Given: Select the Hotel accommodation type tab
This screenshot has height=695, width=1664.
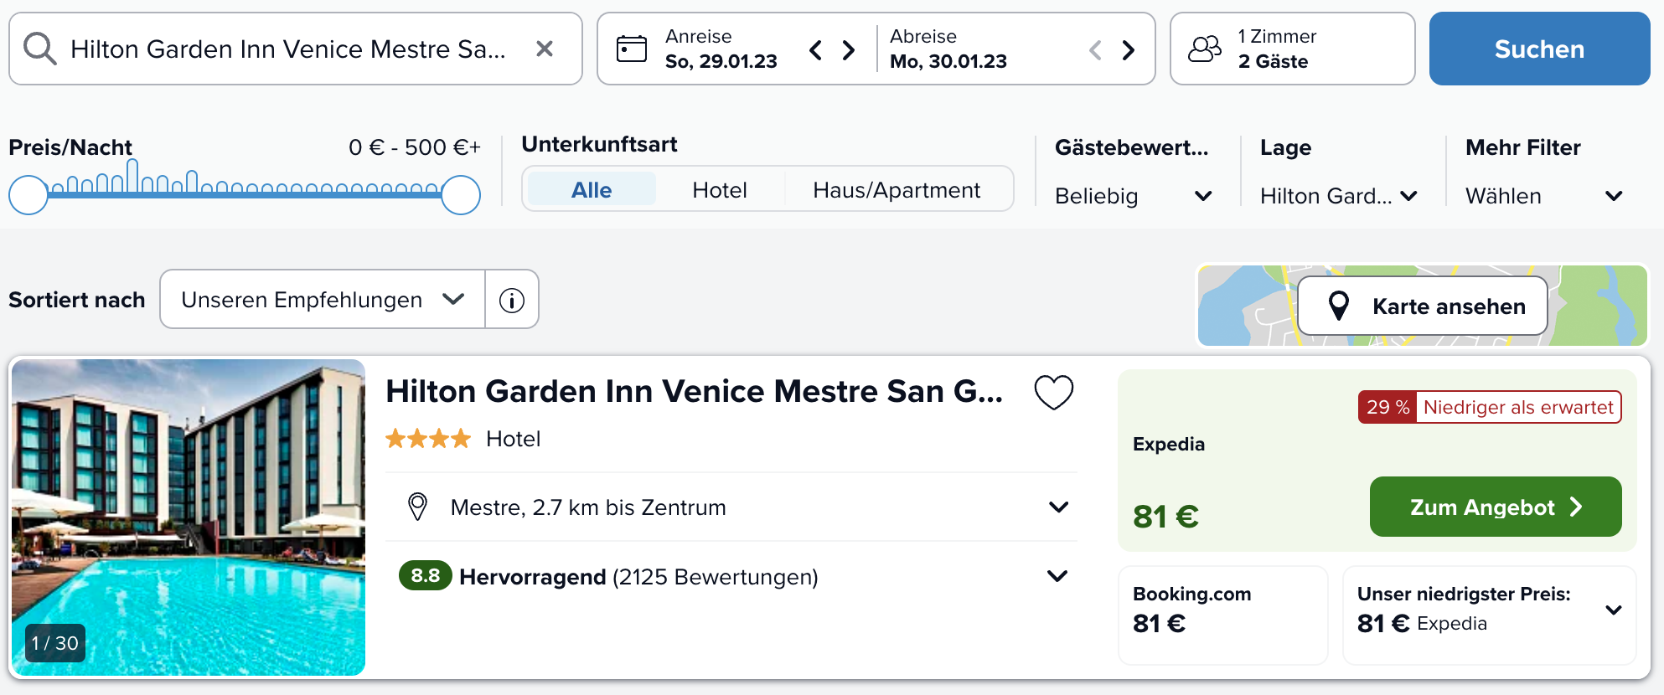Looking at the screenshot, I should pos(720,189).
